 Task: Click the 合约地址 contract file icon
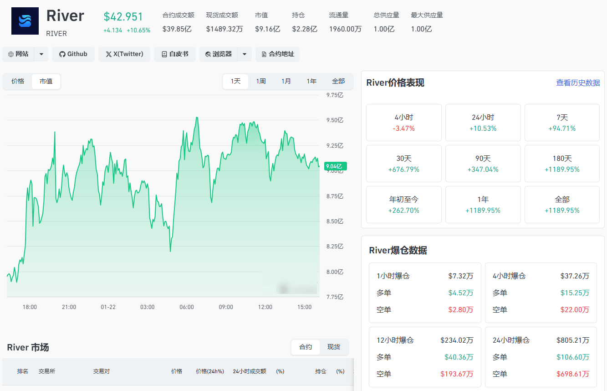(264, 54)
